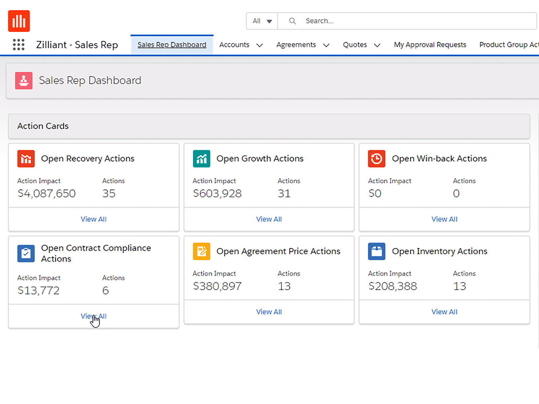View All Open Growth Actions
539x404 pixels.
click(x=269, y=219)
